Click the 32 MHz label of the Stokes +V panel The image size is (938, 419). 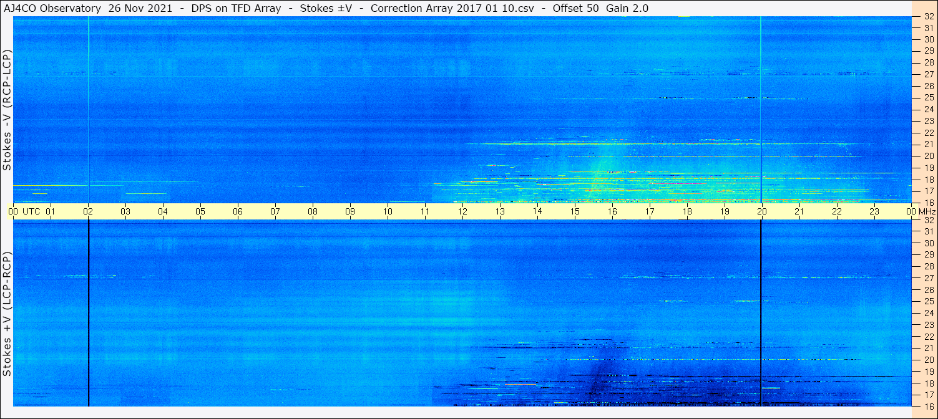coord(928,221)
